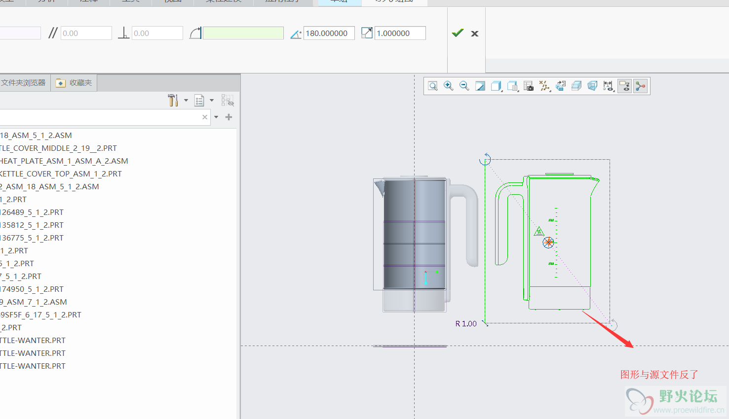The image size is (729, 419).
Task: Select 18_ASM_5_1_2.ASM in the tree
Action: 36,135
